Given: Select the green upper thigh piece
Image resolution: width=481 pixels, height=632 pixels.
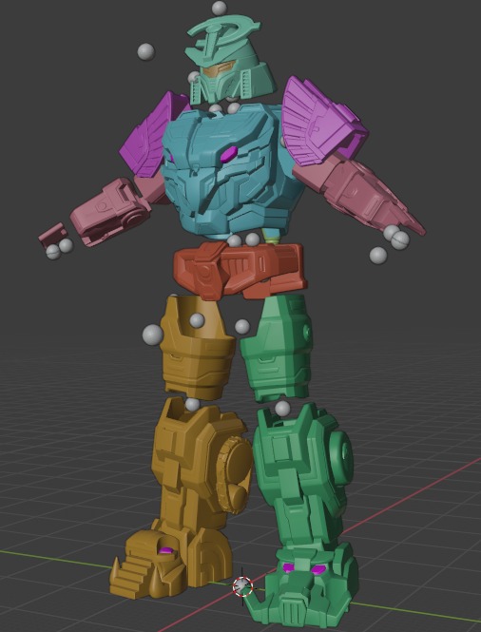Looking at the screenshot, I should tap(278, 349).
